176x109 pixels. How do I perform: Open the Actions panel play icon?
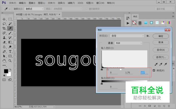coord(128,23)
